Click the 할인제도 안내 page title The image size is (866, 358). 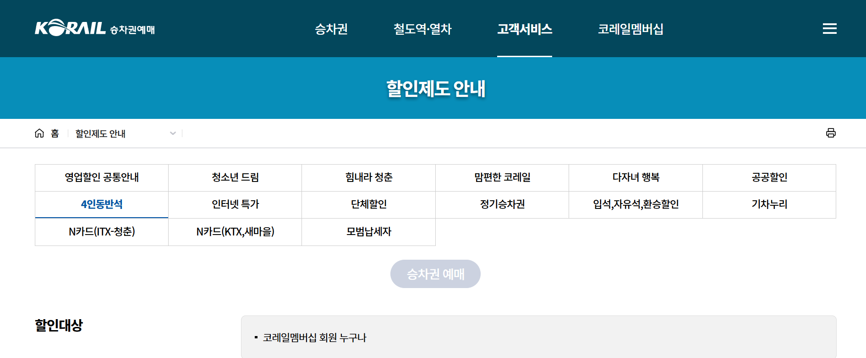(x=436, y=88)
